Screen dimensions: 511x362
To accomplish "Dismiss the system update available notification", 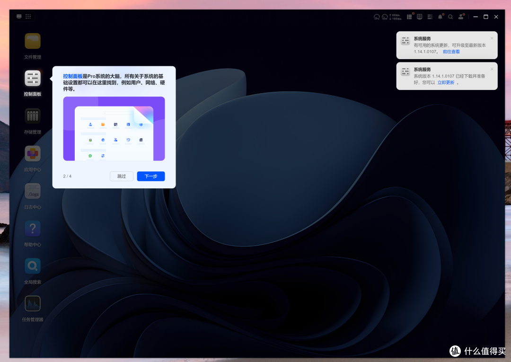I will 492,38.
